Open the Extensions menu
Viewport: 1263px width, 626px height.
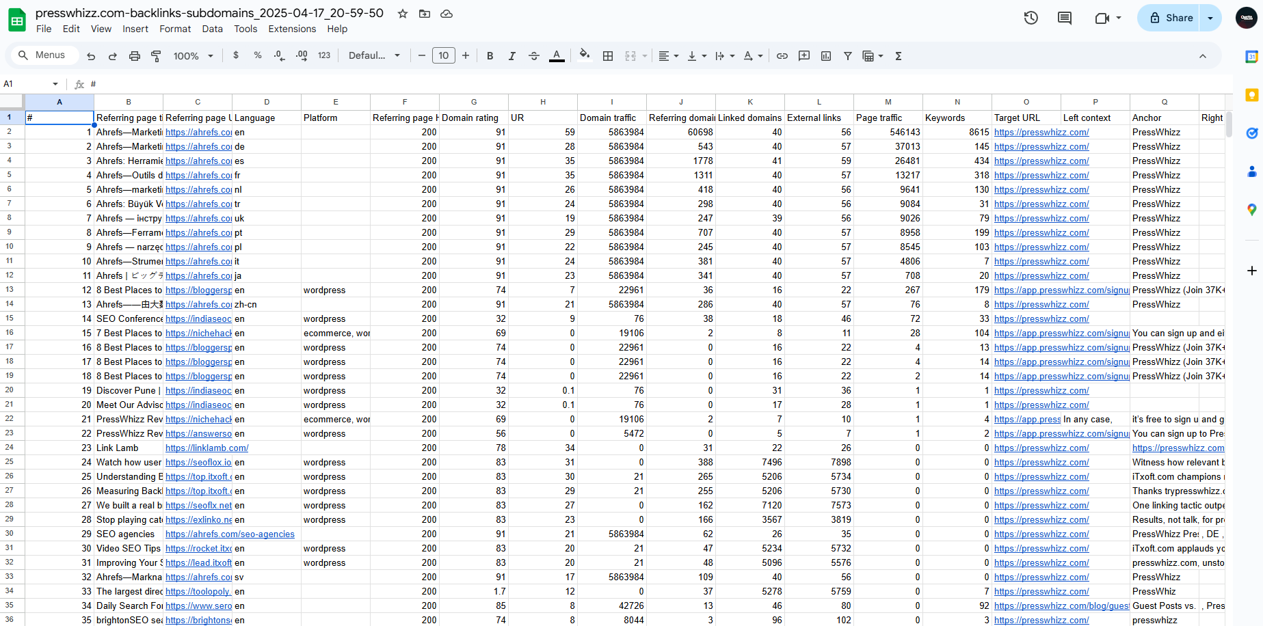tap(292, 29)
